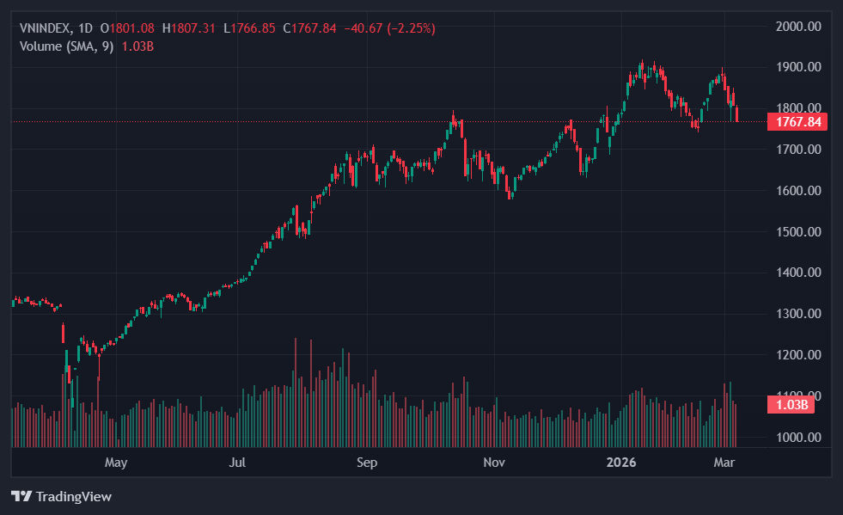
Task: Click the 2000.00 price axis label
Action: pos(798,26)
